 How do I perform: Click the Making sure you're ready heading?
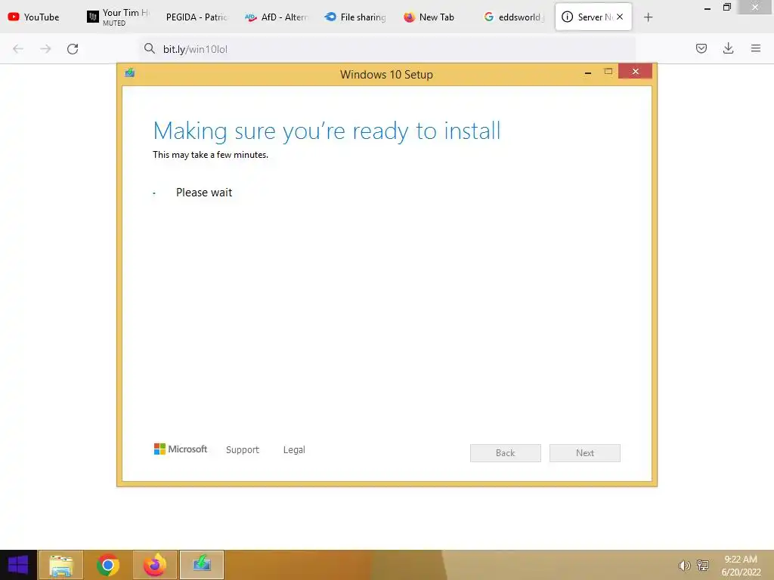coord(327,131)
